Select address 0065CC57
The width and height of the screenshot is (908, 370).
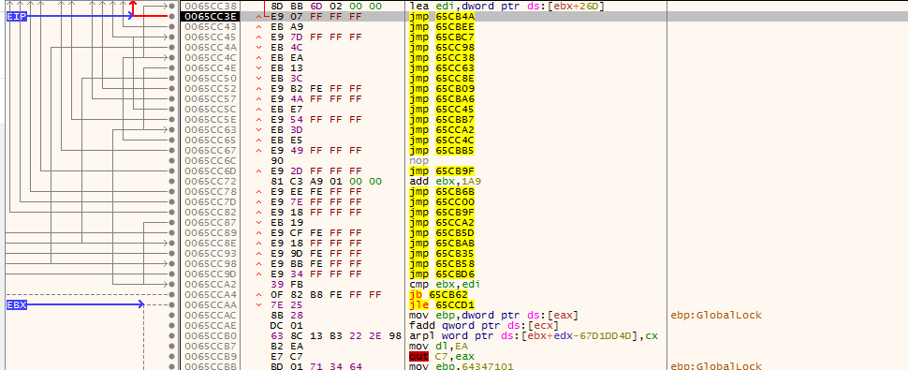click(x=210, y=99)
